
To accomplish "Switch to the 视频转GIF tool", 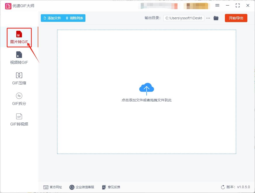I will (19, 58).
